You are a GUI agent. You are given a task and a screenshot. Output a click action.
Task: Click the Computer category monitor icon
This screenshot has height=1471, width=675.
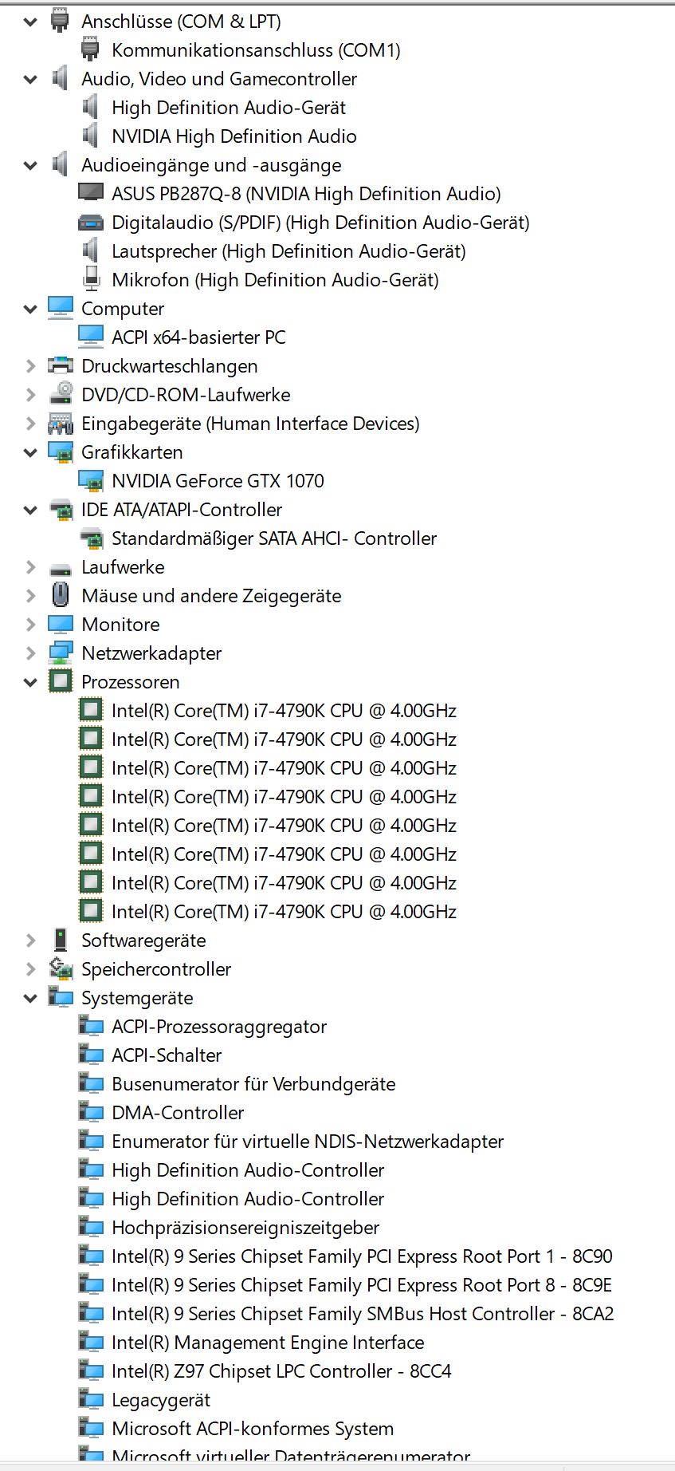(x=61, y=308)
